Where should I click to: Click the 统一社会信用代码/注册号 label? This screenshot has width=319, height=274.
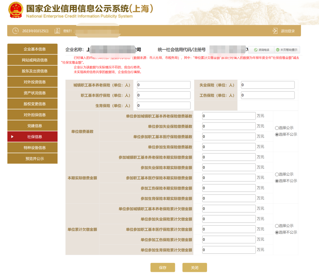pyautogui.click(x=182, y=49)
